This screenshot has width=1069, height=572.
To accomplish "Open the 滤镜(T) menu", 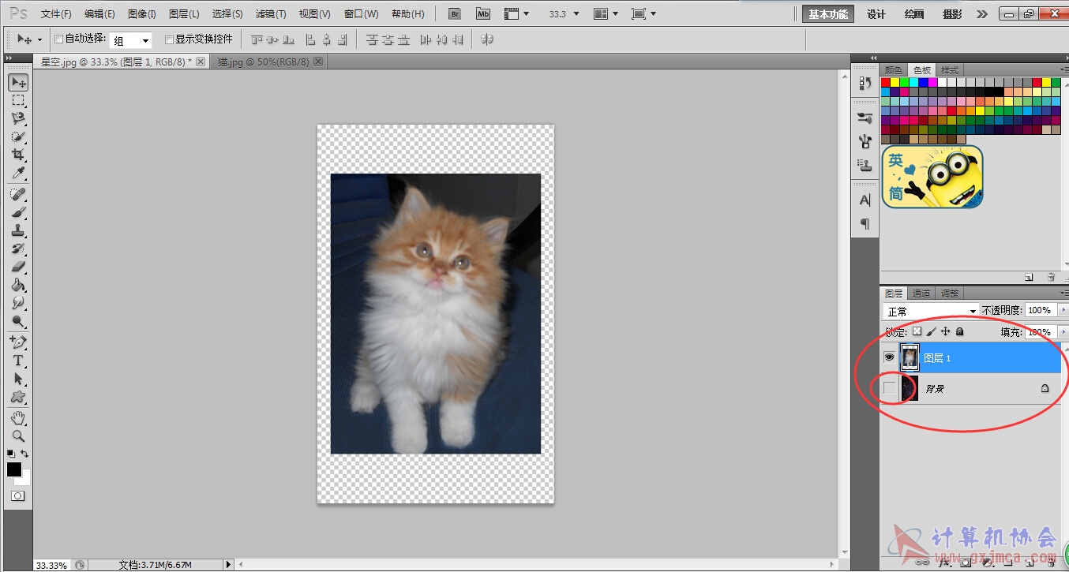I will (x=271, y=14).
